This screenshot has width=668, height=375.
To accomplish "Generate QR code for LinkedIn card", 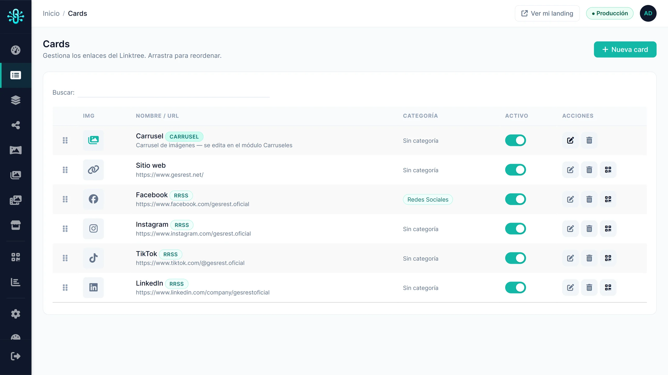I will [x=608, y=287].
